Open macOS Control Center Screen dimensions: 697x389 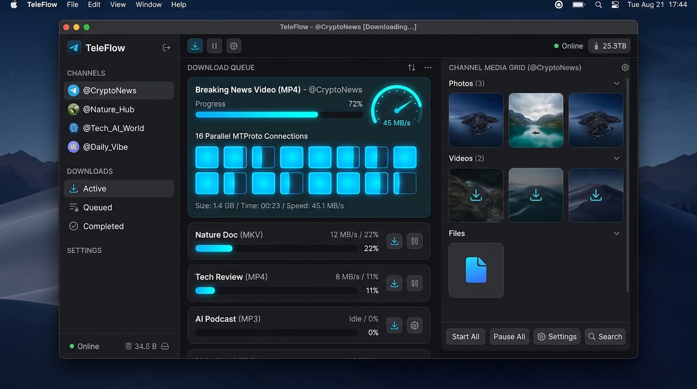[x=615, y=5]
